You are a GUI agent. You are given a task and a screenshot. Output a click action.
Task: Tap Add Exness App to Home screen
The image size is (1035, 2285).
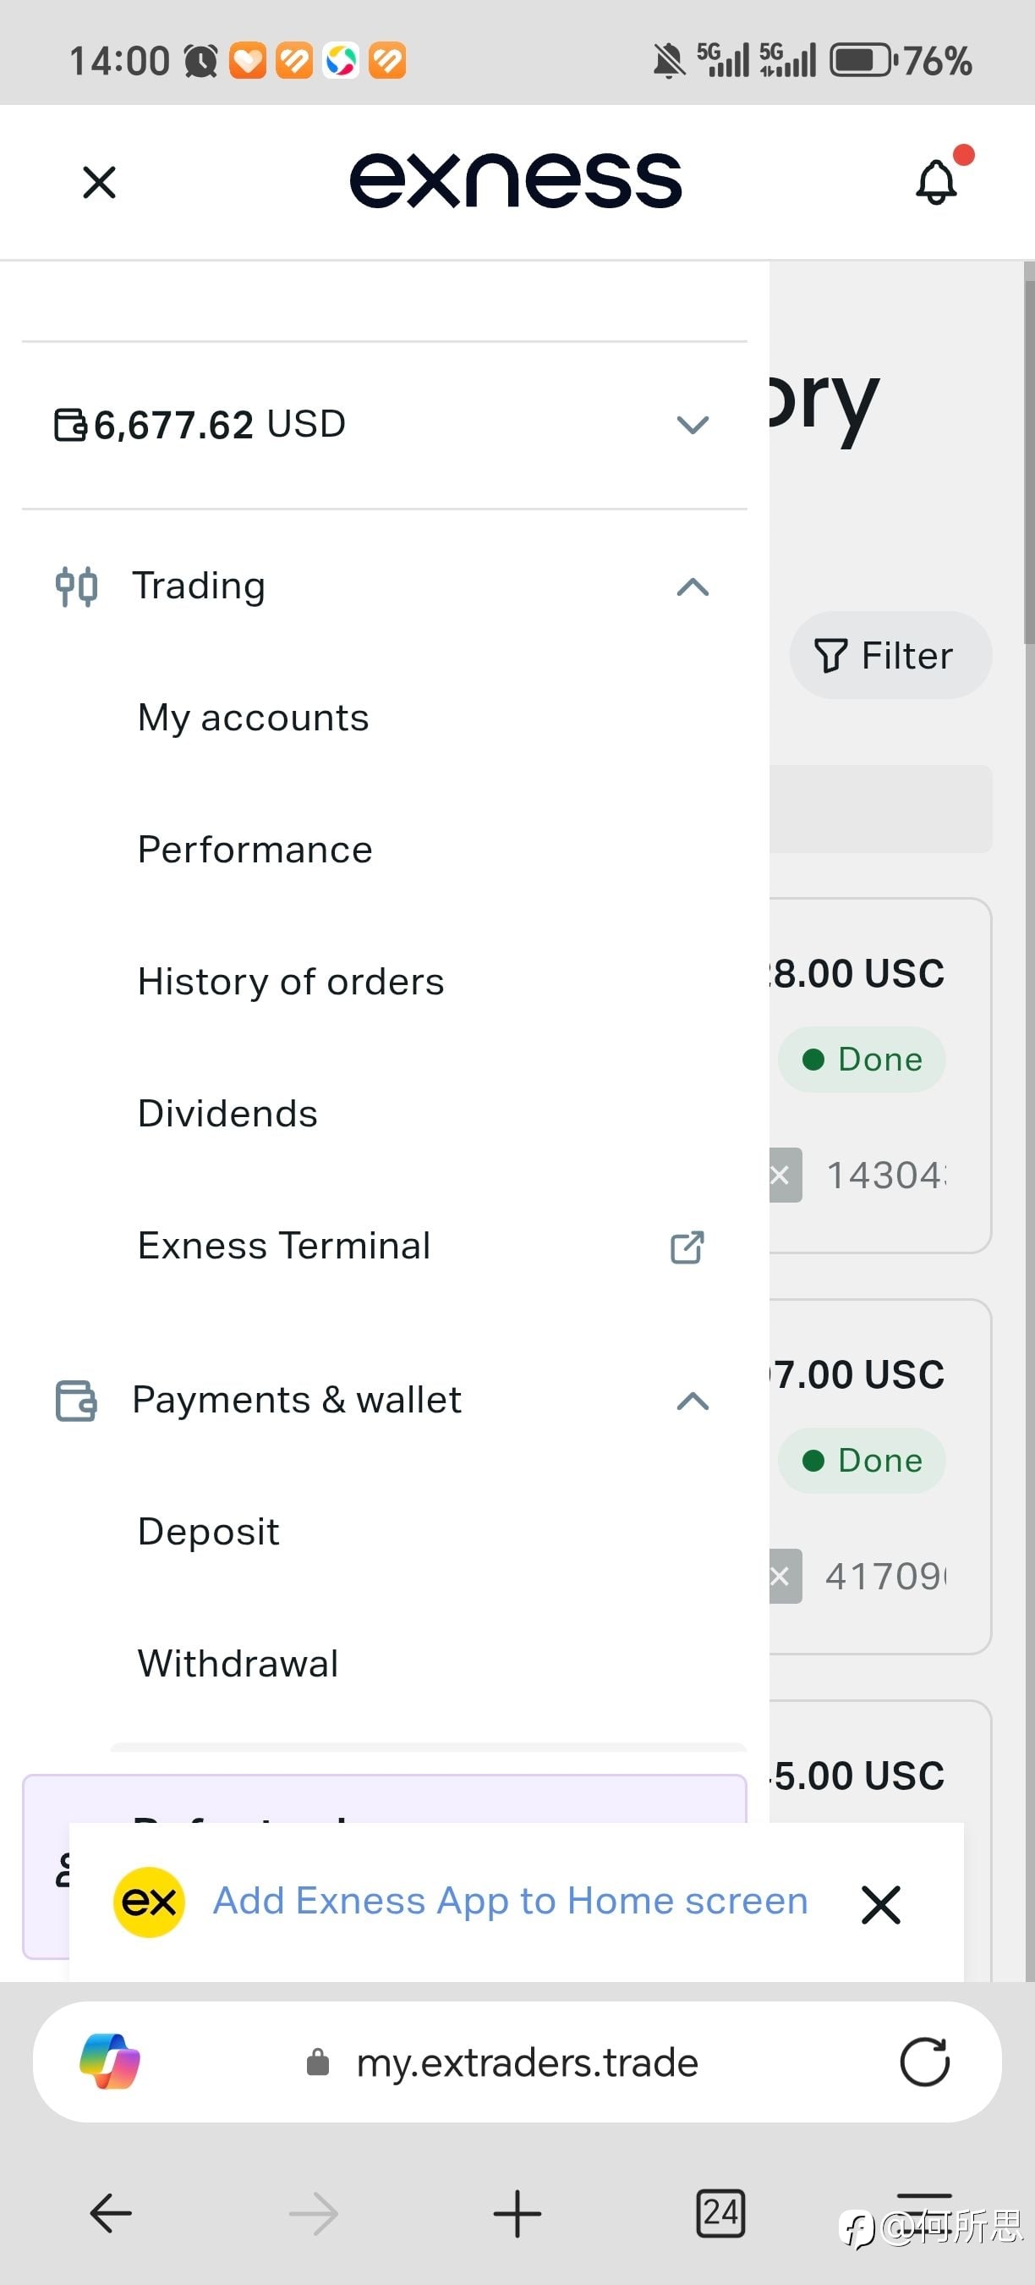tap(511, 1901)
